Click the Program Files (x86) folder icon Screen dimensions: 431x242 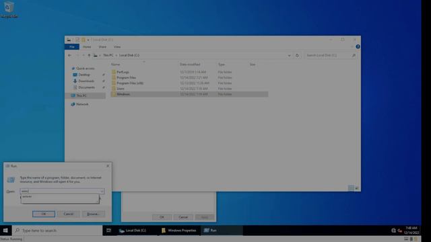coord(114,83)
